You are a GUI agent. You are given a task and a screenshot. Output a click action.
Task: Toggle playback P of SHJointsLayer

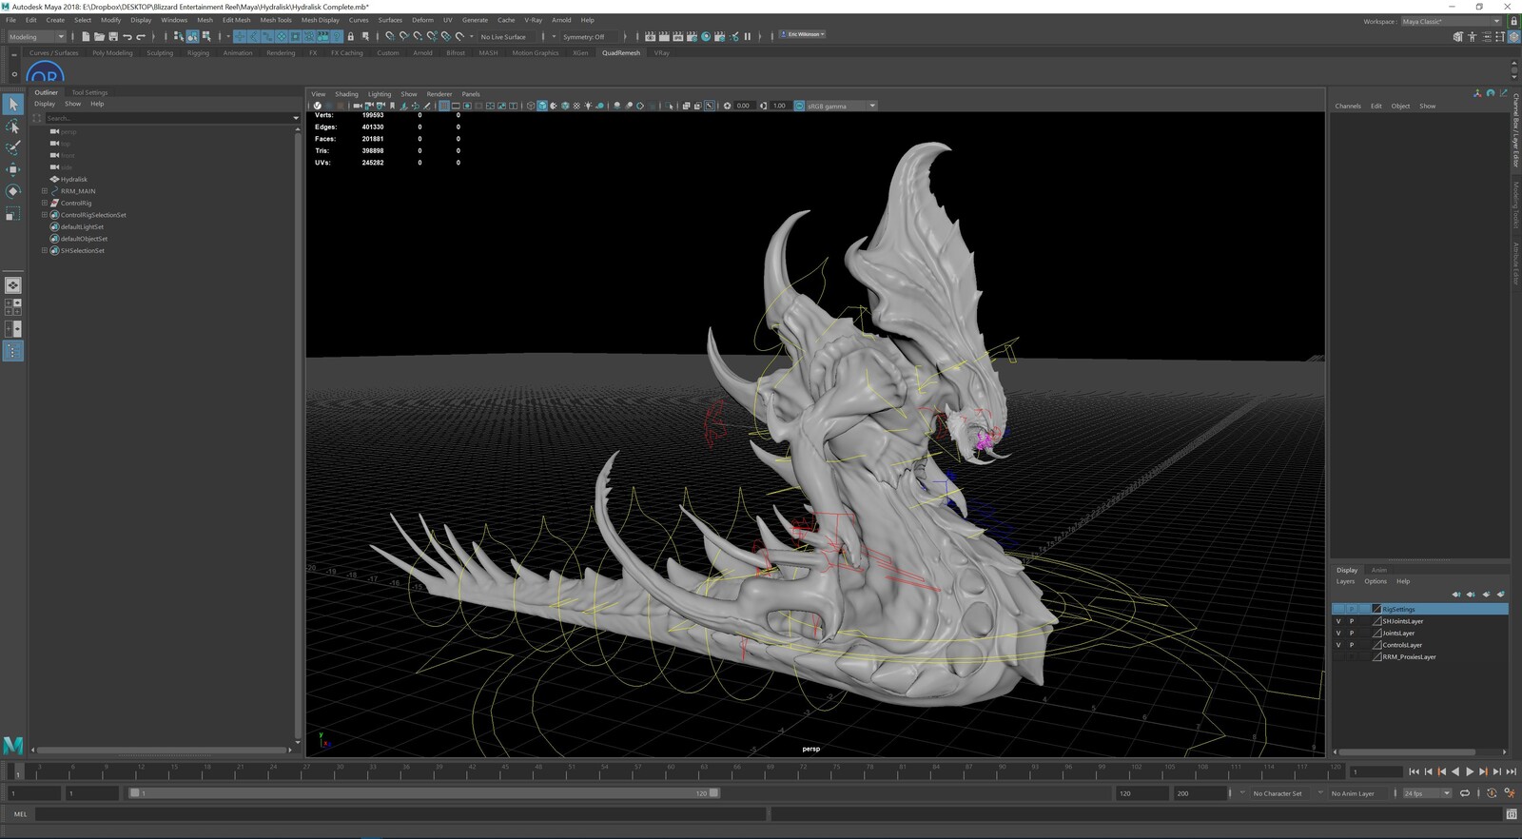[1351, 621]
